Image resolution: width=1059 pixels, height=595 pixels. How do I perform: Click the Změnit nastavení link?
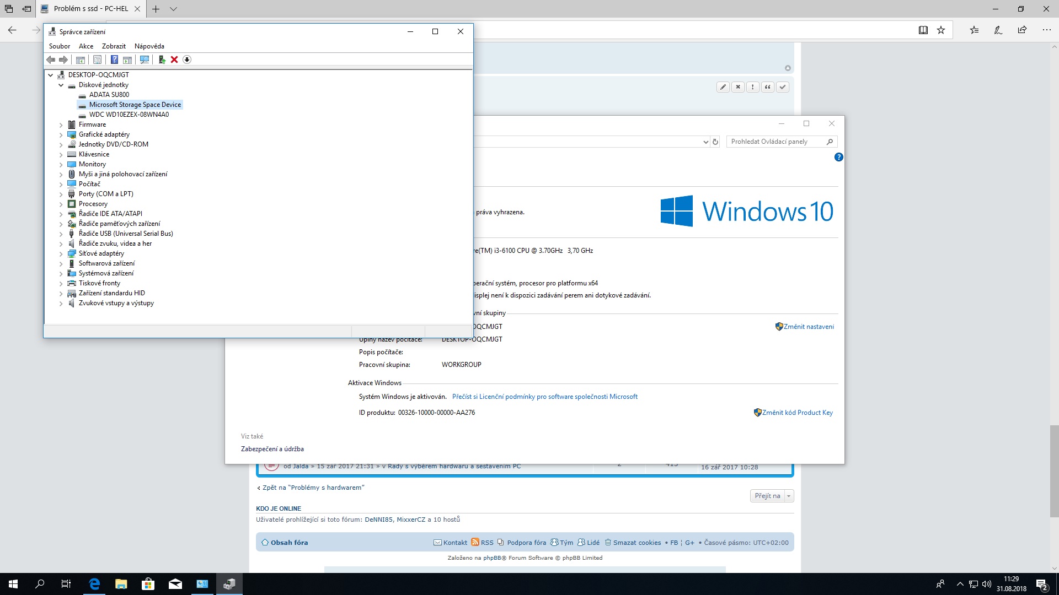point(808,327)
